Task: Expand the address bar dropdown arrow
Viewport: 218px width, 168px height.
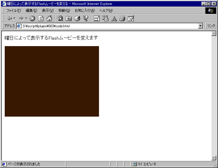Action: 201,26
